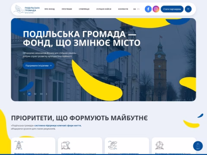207x155 pixels.
Task: Click heading Пріоритети, що формують майбутнє
Action: click(79, 118)
